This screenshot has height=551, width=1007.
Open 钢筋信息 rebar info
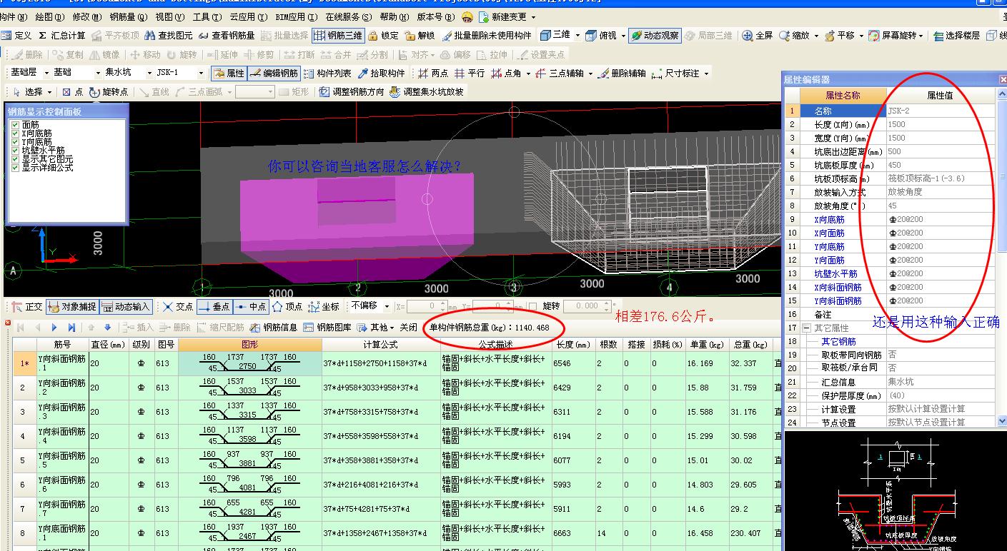point(273,327)
